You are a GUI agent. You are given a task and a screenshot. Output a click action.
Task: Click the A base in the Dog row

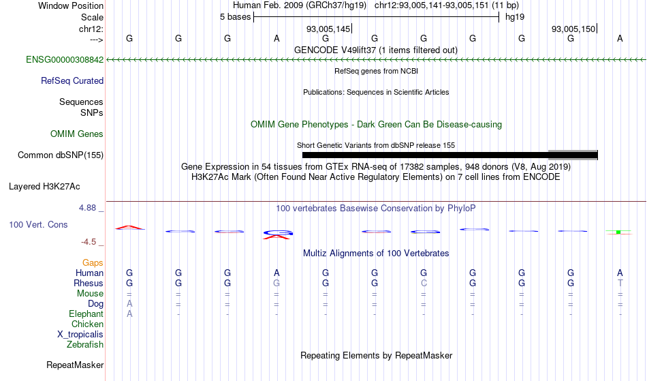coord(129,304)
